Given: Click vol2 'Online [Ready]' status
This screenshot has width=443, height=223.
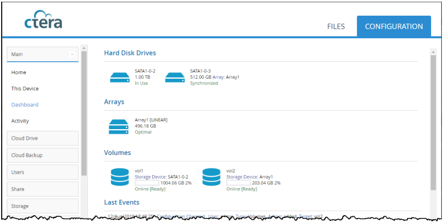Looking at the screenshot, I should point(242,189).
